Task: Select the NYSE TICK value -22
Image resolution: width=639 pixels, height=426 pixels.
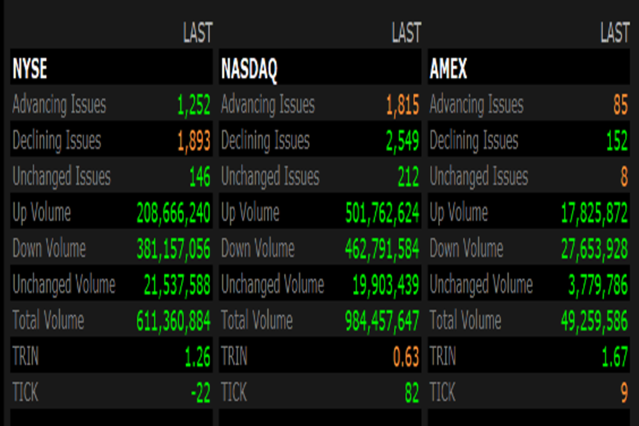Action: 200,393
